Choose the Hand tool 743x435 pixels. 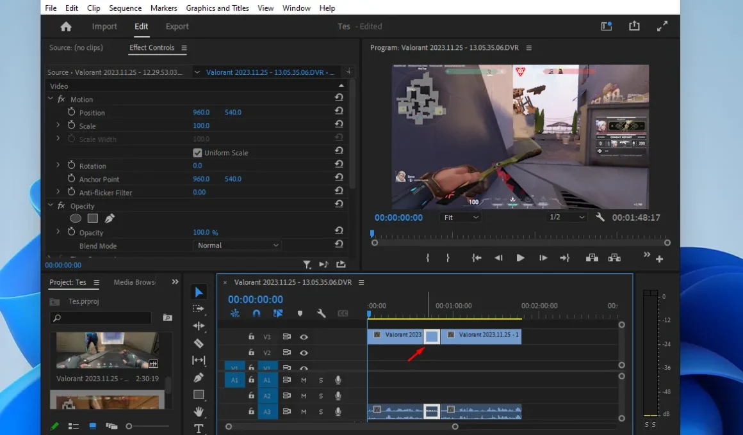coord(199,411)
